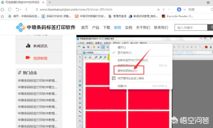Open 新闻资讯 sidebar item

point(39,46)
